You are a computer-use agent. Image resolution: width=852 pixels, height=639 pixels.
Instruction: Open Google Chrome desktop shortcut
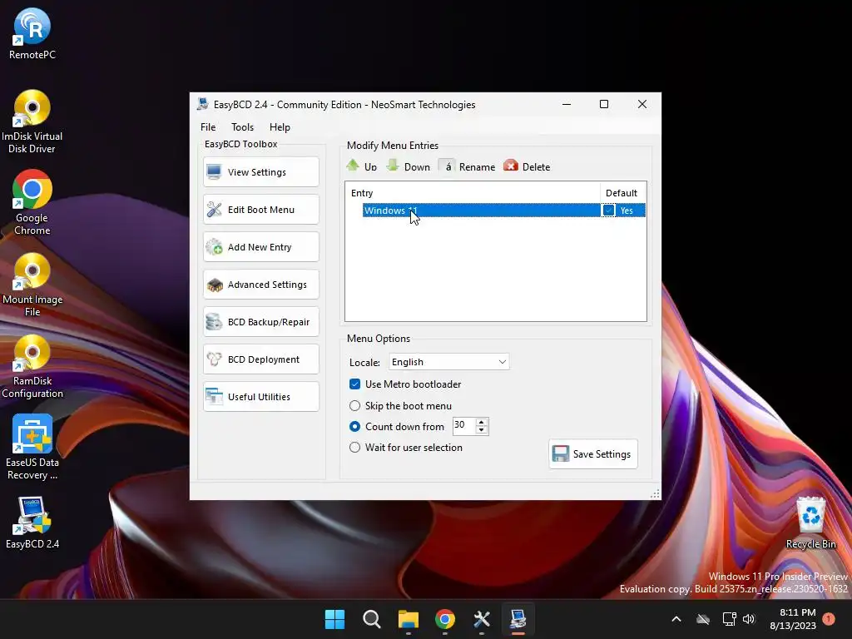tap(32, 203)
